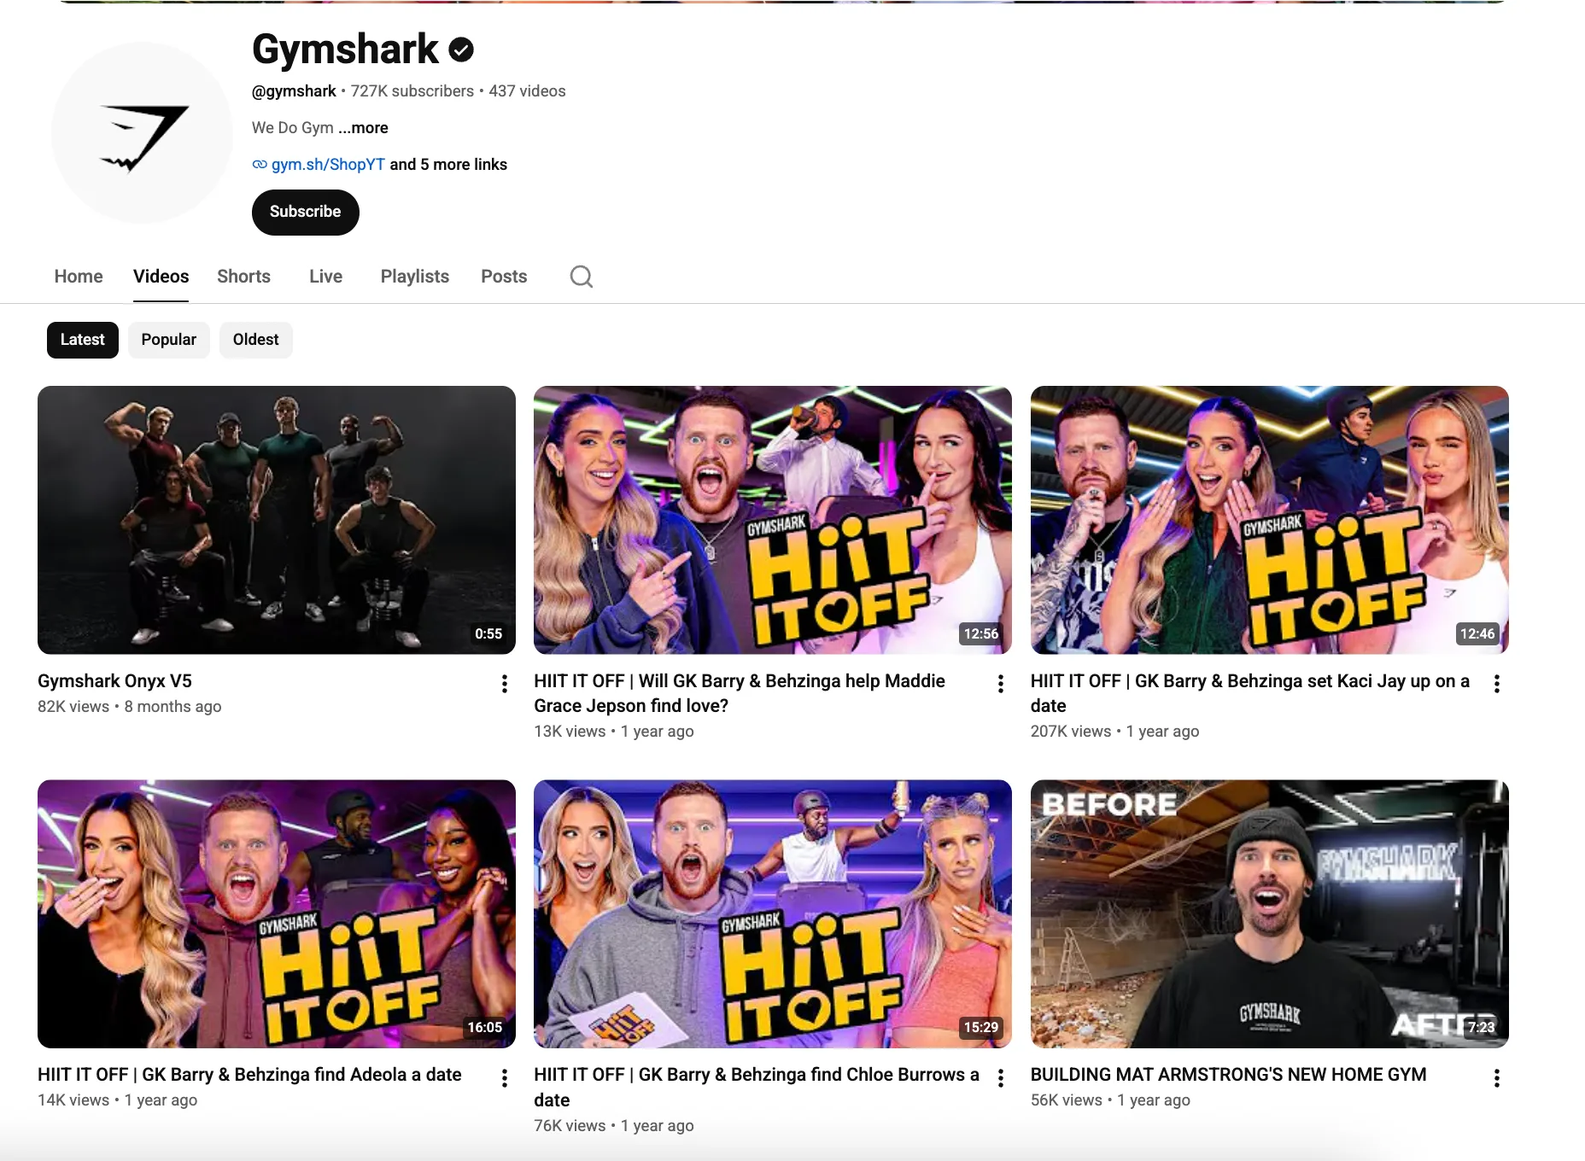1585x1161 pixels.
Task: Click '76K views • 1 year ago' text
Action: point(614,1126)
